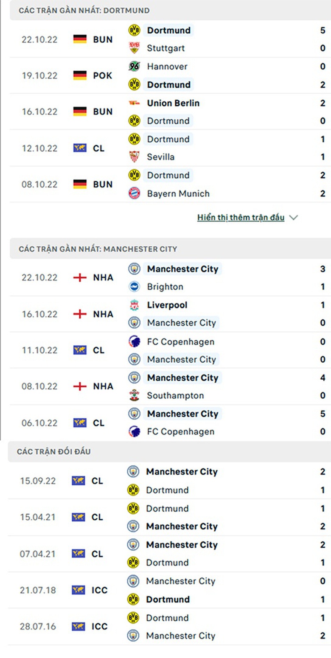The height and width of the screenshot is (658, 331).
Task: Open "Hiển thị thêm trận đấu" link
Action: [241, 218]
